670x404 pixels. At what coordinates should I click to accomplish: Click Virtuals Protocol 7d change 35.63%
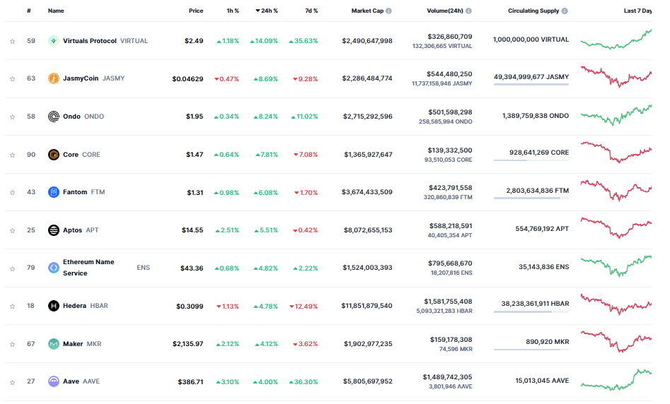pyautogui.click(x=304, y=41)
